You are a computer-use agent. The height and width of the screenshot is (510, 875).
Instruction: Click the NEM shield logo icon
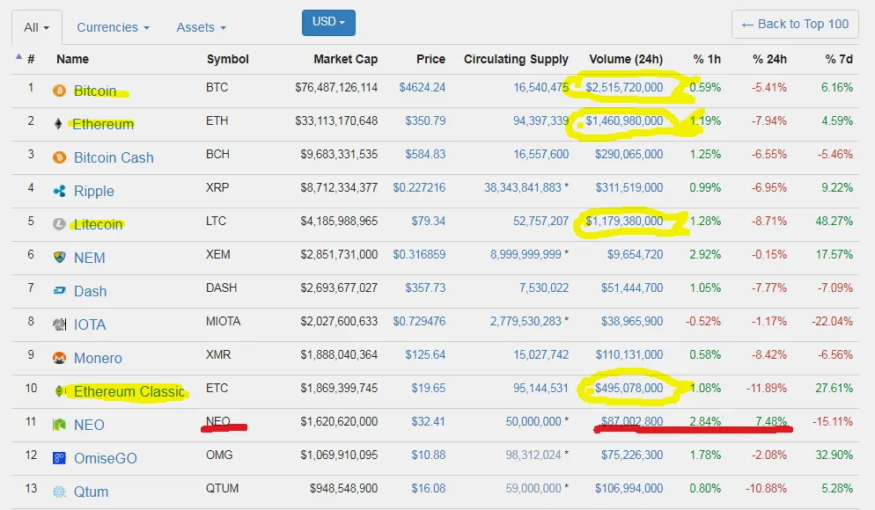click(59, 258)
